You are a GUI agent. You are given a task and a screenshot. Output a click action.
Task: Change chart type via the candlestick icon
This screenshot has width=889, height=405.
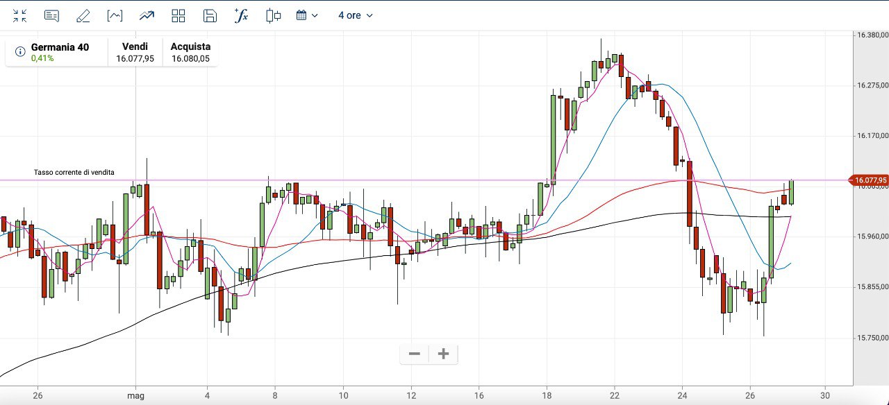pyautogui.click(x=274, y=15)
